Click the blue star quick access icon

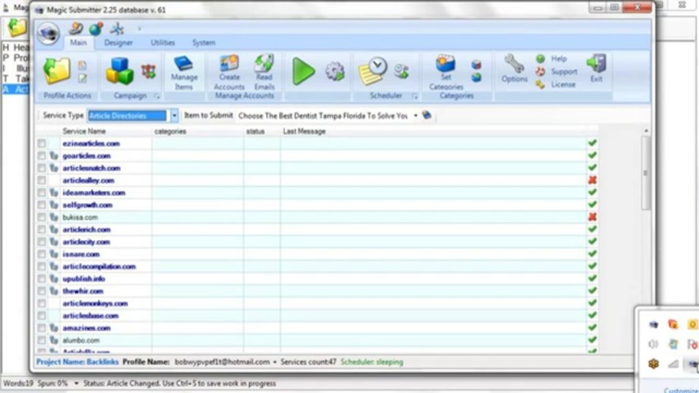coord(116,29)
